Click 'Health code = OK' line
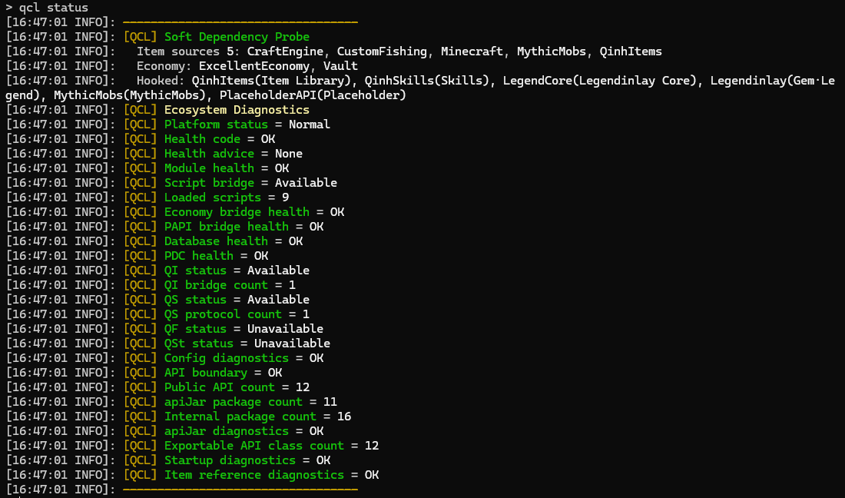 point(220,138)
